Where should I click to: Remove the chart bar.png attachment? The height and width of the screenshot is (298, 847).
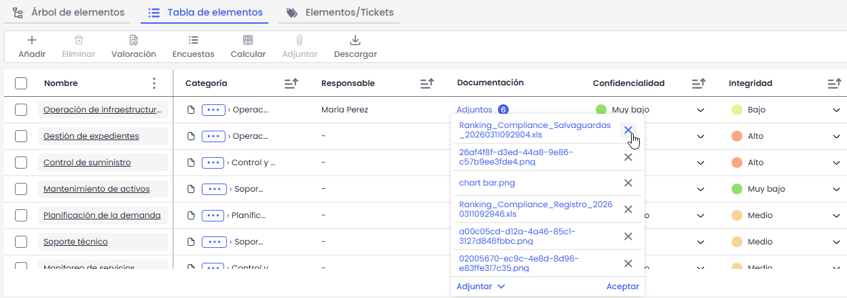coord(628,183)
